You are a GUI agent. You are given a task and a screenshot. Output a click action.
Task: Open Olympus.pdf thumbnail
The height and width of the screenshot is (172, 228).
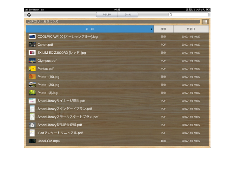pos(32,61)
